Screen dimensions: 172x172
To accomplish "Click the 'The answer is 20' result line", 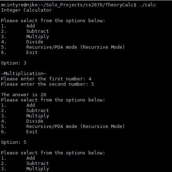I will (24, 95).
